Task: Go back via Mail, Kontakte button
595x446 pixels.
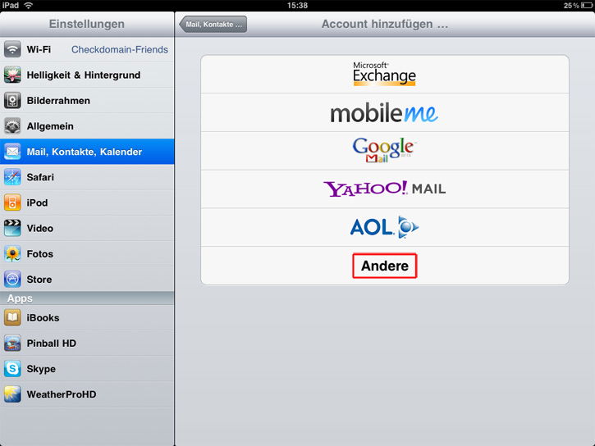Action: (213, 25)
